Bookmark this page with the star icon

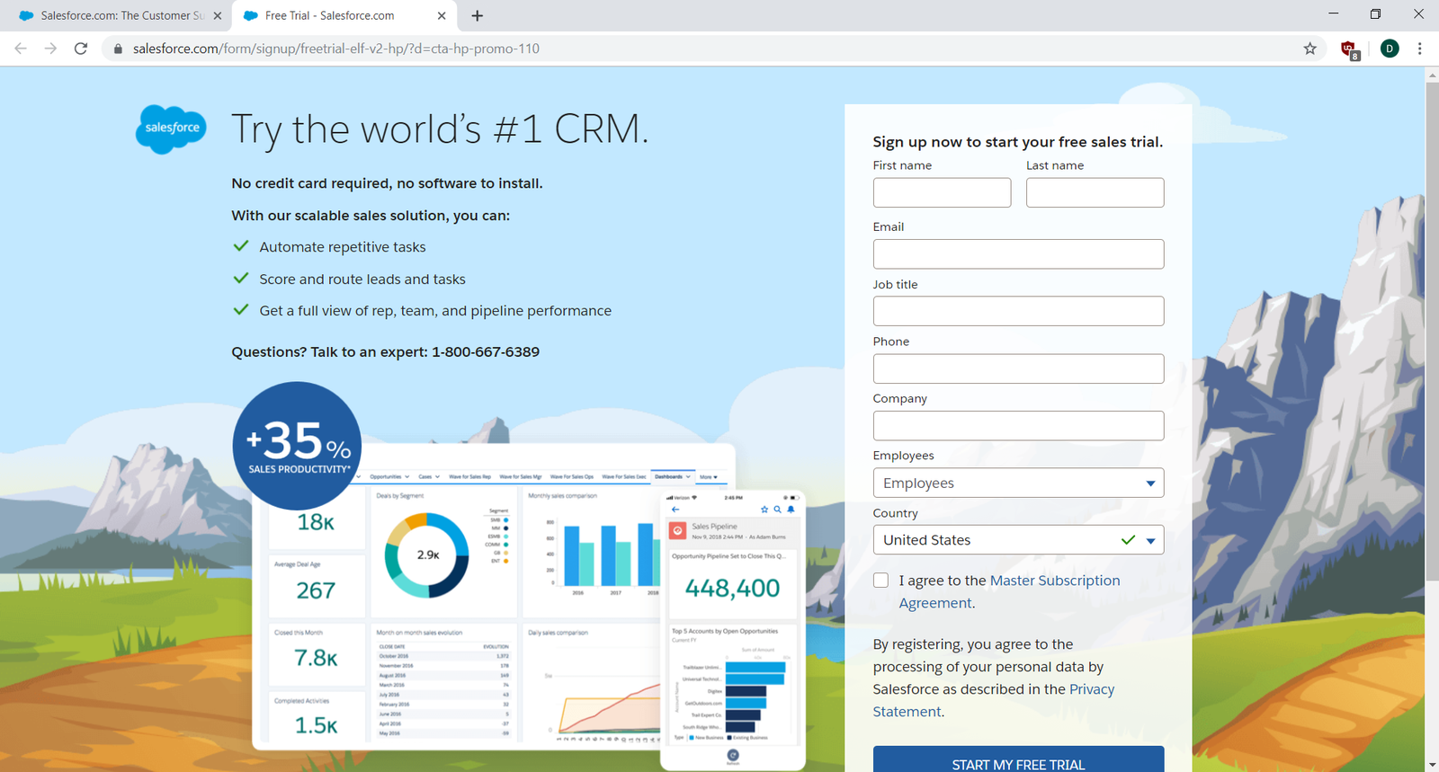coord(1309,49)
